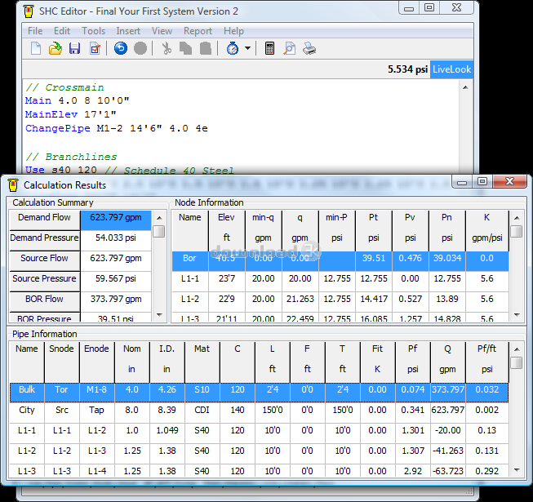Click the New file icon in toolbar
The image size is (533, 502).
point(36,49)
